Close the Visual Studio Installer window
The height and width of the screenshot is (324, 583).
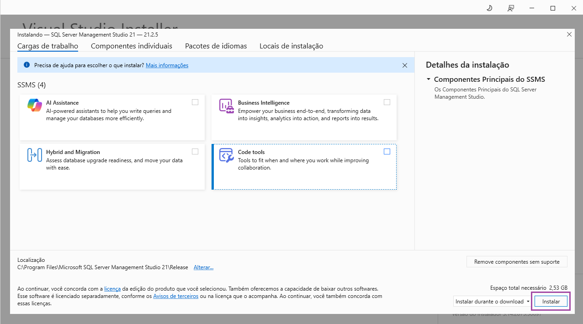[573, 8]
